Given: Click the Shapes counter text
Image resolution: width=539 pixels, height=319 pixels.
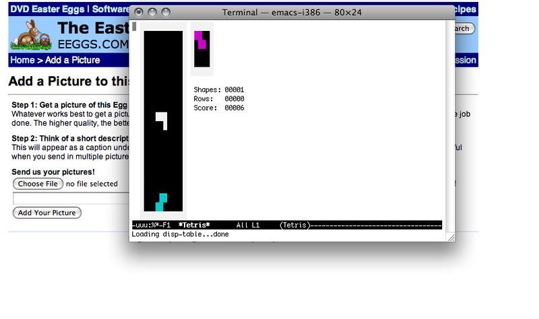Looking at the screenshot, I should click(218, 90).
